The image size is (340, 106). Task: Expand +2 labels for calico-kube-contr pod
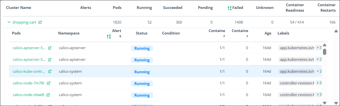tap(319, 71)
